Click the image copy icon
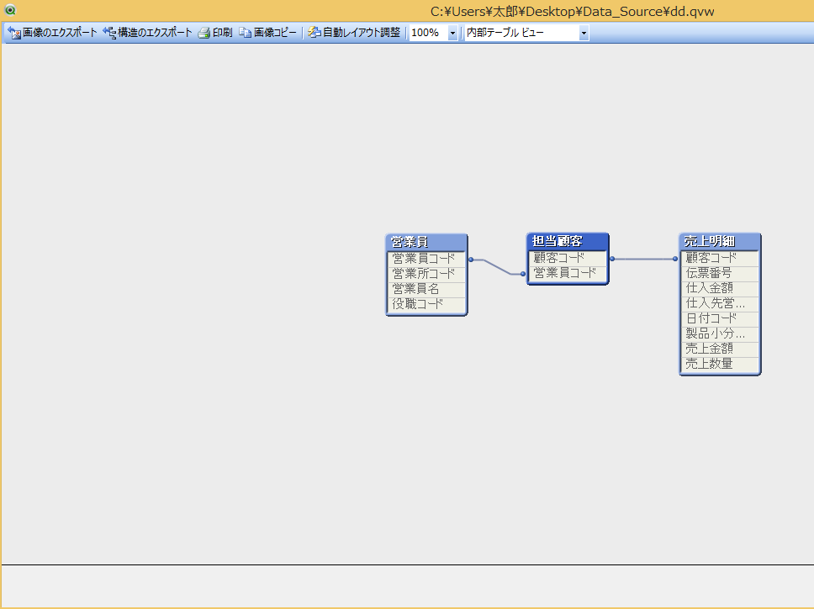The width and height of the screenshot is (814, 609). pos(245,33)
